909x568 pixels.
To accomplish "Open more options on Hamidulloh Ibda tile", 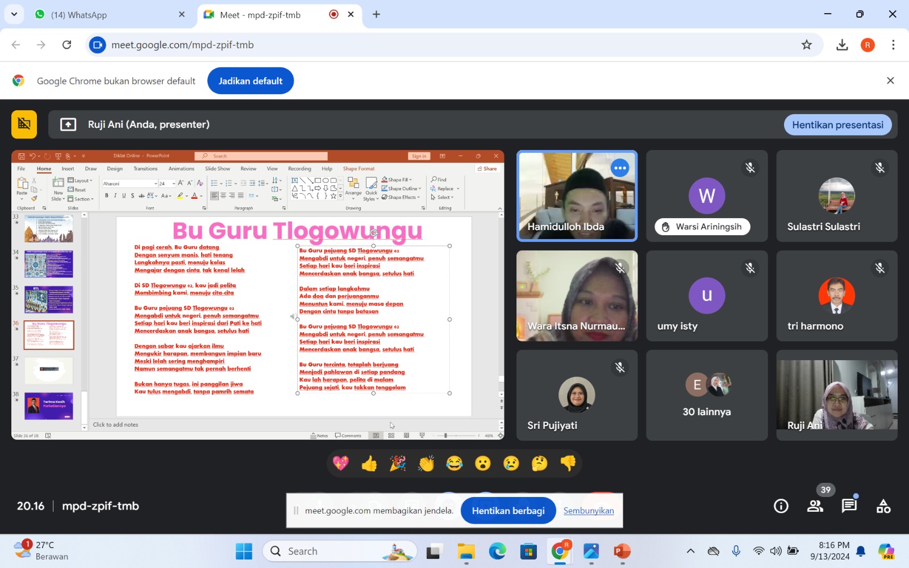I will [x=620, y=168].
